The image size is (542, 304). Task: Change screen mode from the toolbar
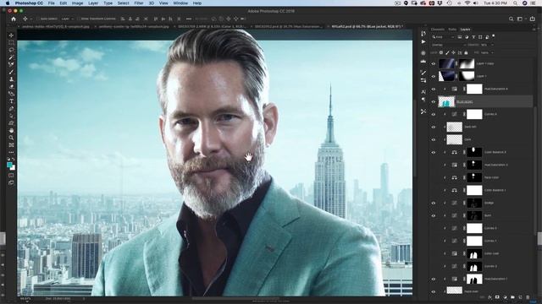11,183
